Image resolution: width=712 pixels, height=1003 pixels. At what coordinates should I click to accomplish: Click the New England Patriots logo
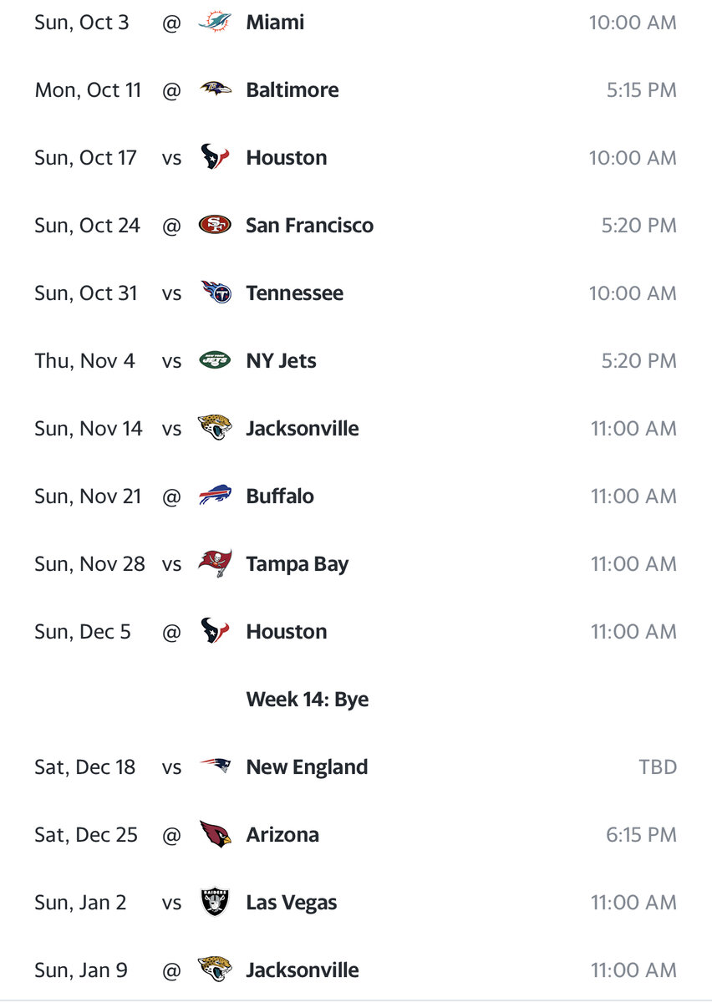[215, 767]
